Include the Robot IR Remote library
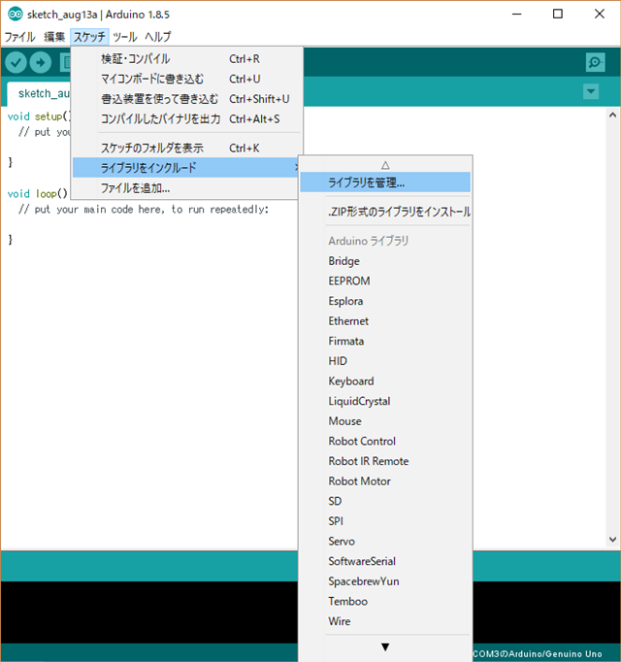621x662 pixels. [385, 461]
